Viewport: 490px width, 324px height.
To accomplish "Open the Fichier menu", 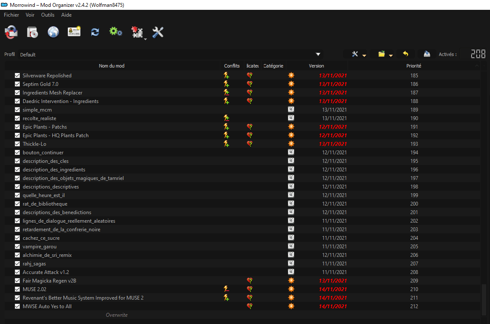I will click(12, 15).
